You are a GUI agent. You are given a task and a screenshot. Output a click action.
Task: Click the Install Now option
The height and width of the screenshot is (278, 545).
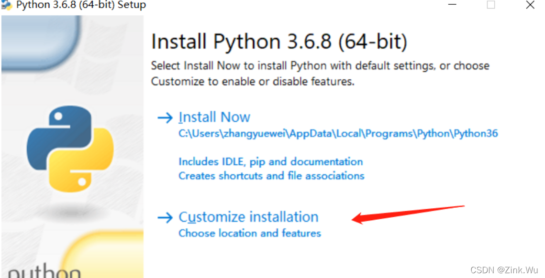(214, 118)
